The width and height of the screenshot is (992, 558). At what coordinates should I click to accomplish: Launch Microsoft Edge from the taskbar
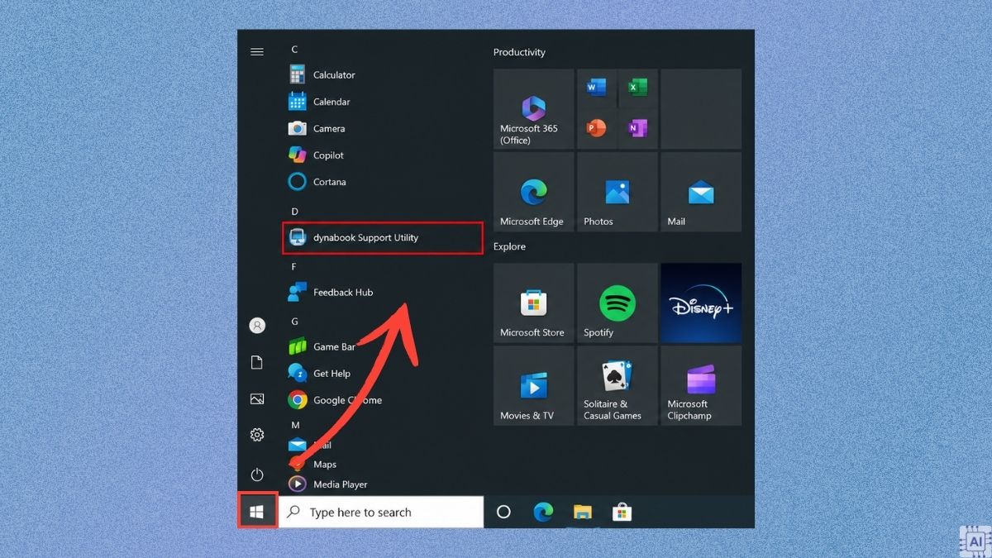click(x=543, y=513)
